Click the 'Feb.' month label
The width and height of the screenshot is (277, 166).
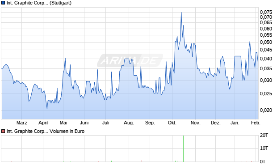[256, 123]
